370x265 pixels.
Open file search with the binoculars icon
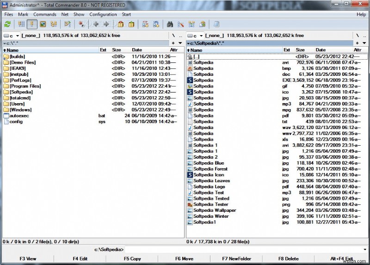(170, 24)
